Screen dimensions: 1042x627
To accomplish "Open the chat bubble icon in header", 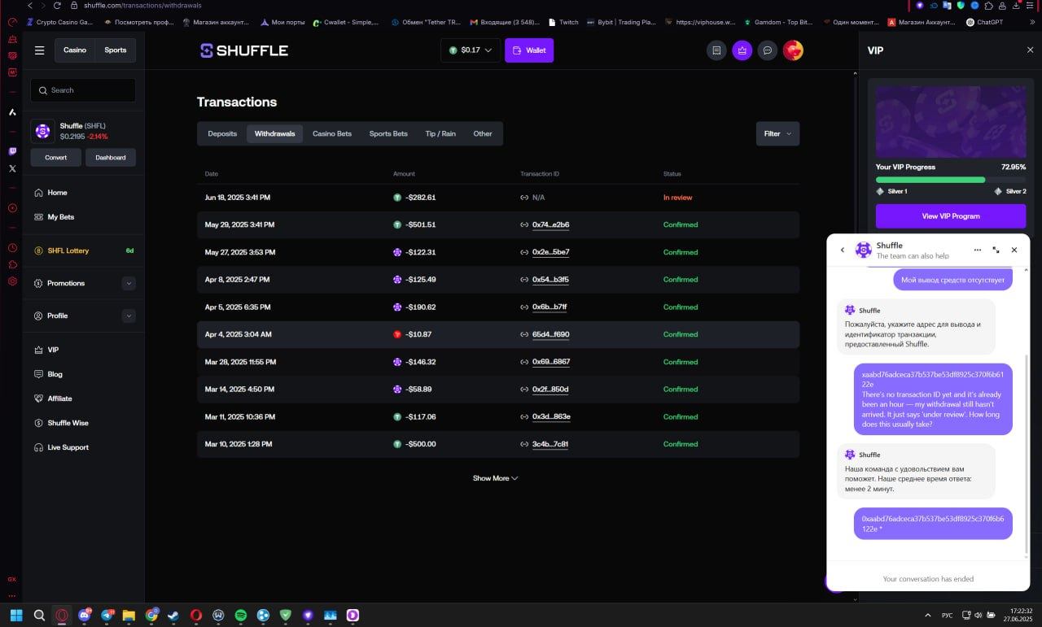I will (767, 50).
